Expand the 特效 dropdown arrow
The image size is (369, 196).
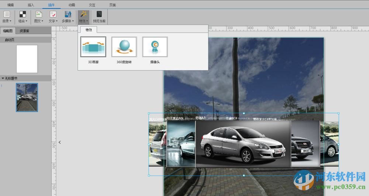(87, 21)
